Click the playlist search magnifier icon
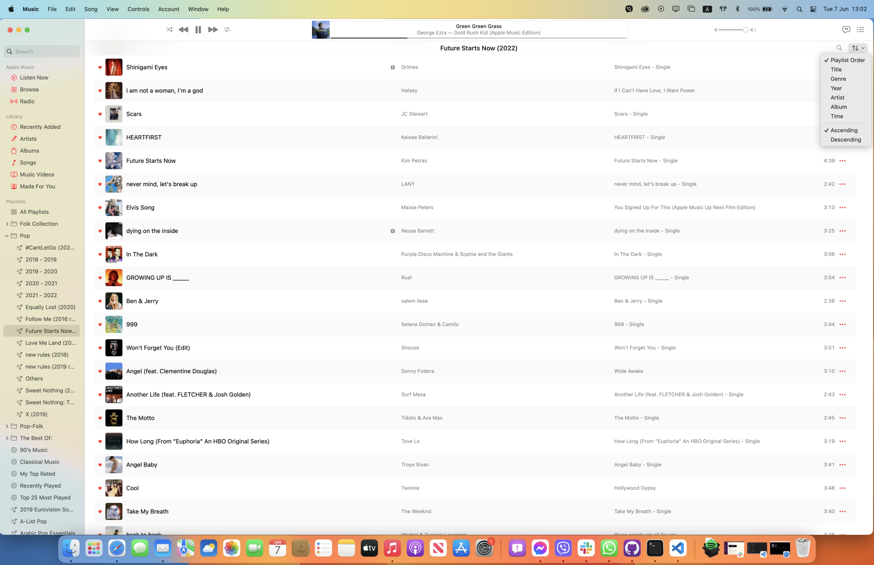 click(x=839, y=48)
